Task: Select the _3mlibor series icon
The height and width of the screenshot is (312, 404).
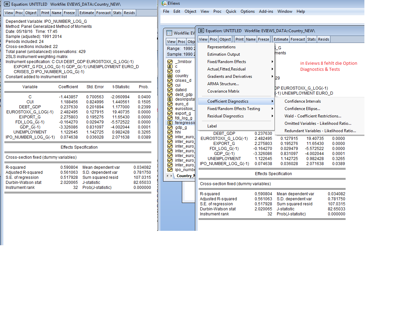Action: pos(169,62)
